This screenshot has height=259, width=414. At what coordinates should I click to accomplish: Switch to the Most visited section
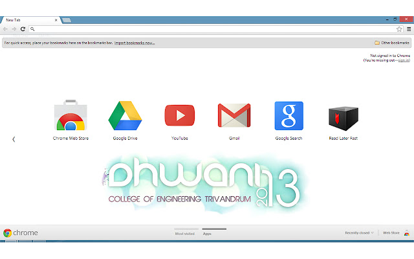[185, 234]
